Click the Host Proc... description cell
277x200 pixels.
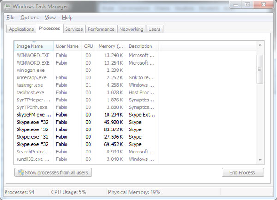click(141, 93)
